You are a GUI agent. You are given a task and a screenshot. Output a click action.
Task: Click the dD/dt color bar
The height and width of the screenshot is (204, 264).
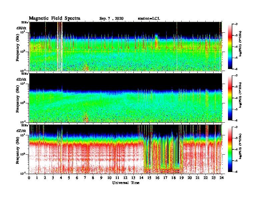point(230,98)
